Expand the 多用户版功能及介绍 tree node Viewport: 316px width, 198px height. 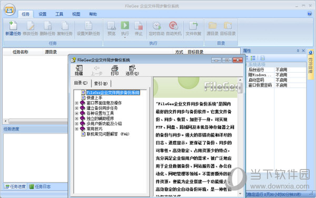[x=76, y=124]
